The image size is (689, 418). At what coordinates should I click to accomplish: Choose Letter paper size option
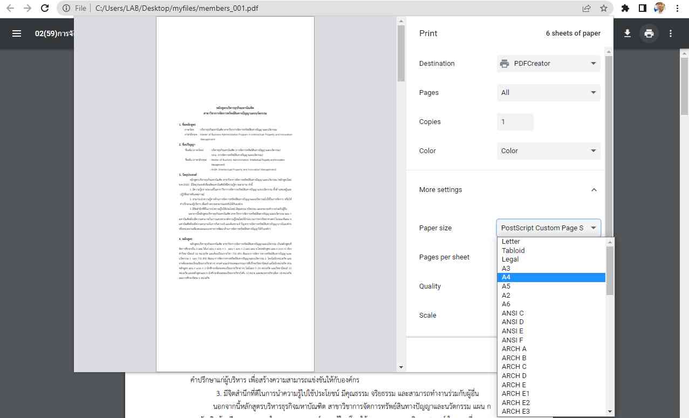pyautogui.click(x=550, y=242)
